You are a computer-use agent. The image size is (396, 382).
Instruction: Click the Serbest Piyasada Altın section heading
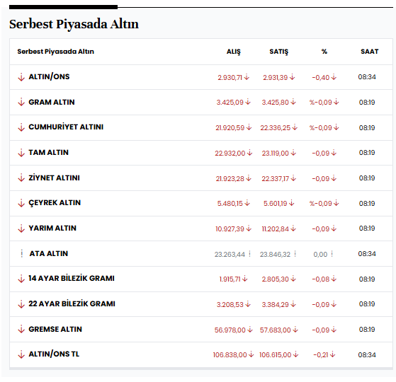click(x=74, y=24)
